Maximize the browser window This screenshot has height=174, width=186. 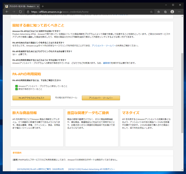click(173, 5)
